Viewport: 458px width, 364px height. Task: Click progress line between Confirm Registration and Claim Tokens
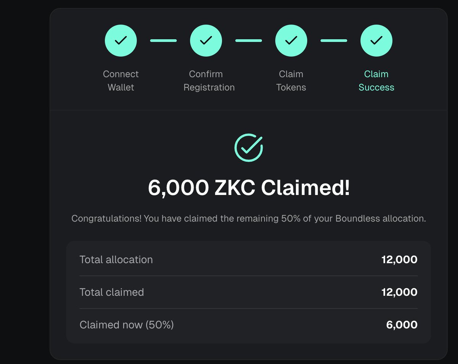[x=248, y=40]
